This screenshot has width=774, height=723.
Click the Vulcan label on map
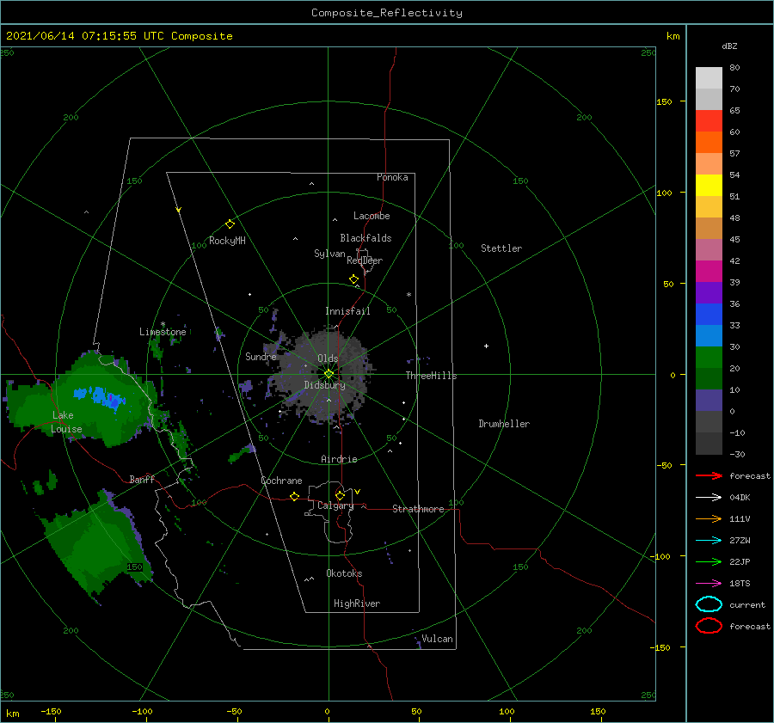tap(438, 639)
